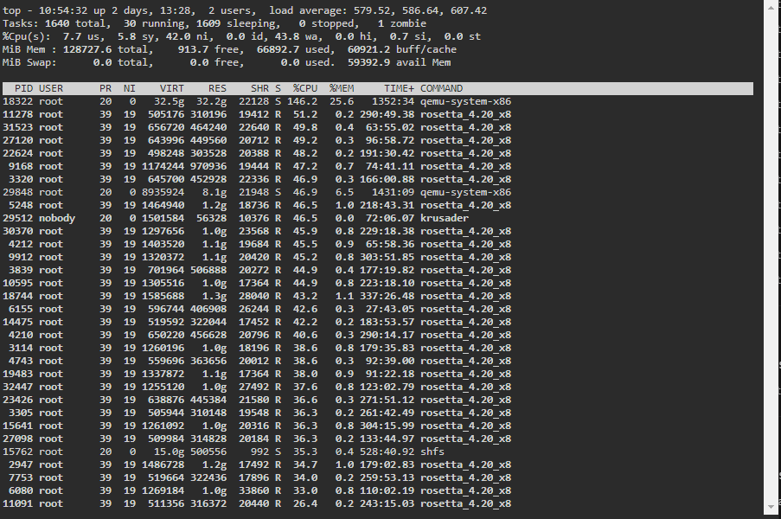The image size is (781, 519).
Task: Click PID 29512 in the list
Action: [x=18, y=218]
